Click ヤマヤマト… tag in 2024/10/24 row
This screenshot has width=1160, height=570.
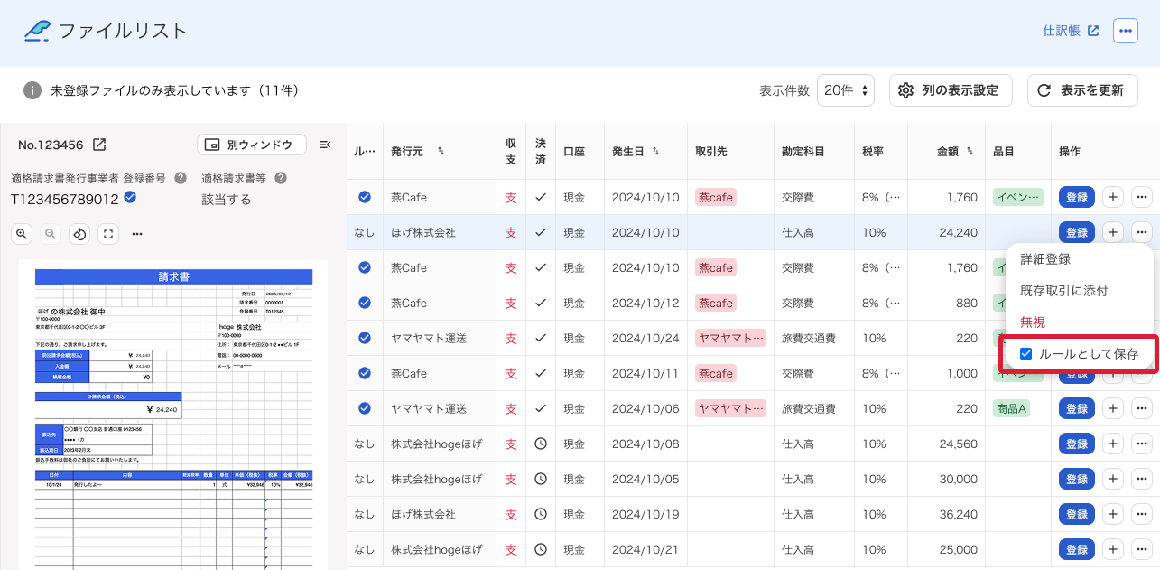730,338
